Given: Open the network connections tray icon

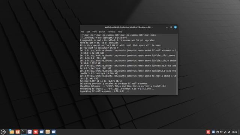Looking at the screenshot, I should point(225,132).
